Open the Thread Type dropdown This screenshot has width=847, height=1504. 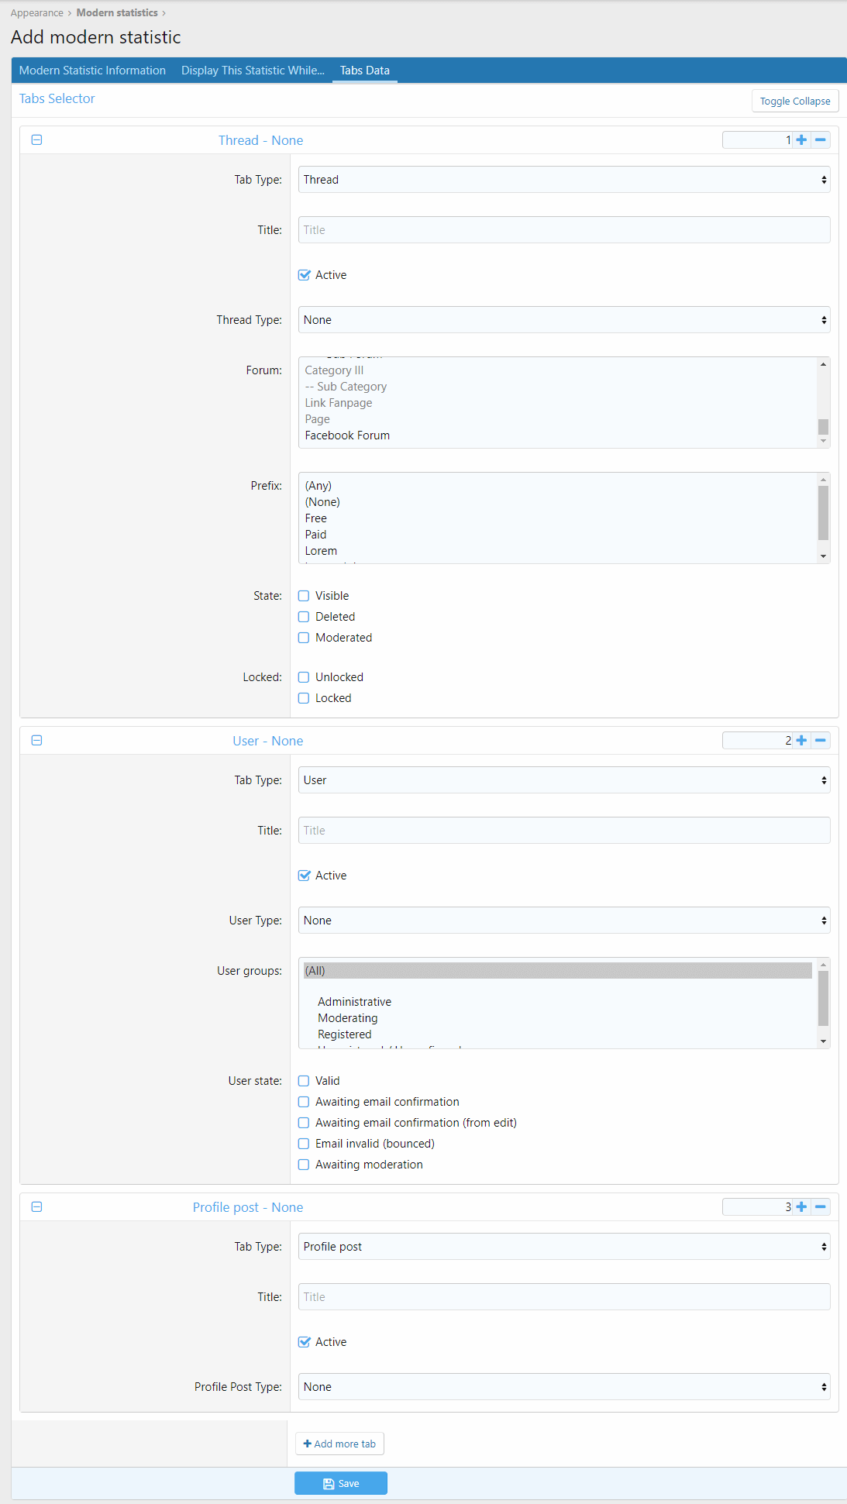pos(563,320)
